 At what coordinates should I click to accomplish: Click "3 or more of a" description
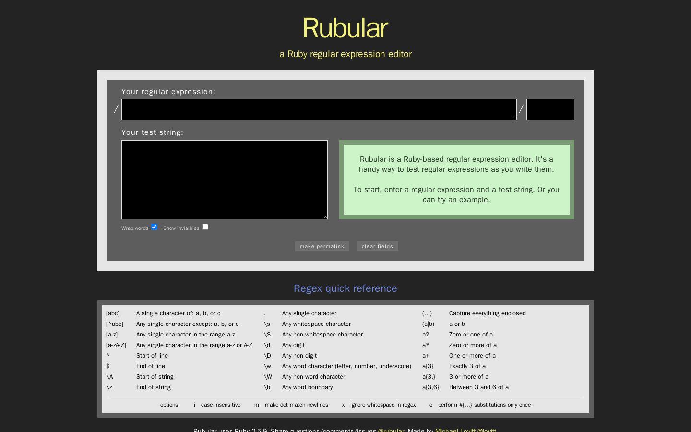469,377
